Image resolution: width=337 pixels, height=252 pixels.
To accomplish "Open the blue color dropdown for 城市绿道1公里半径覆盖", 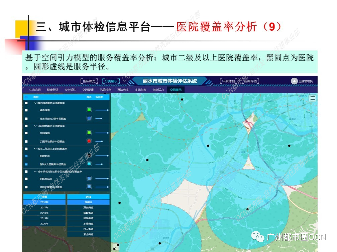I will [89, 118].
